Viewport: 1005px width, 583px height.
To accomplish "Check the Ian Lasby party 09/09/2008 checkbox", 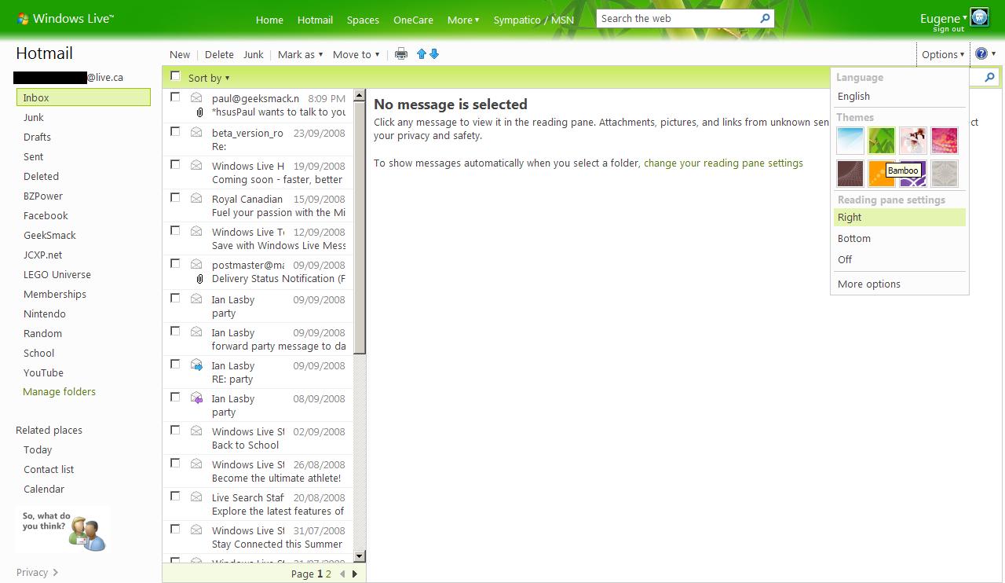I will (175, 298).
